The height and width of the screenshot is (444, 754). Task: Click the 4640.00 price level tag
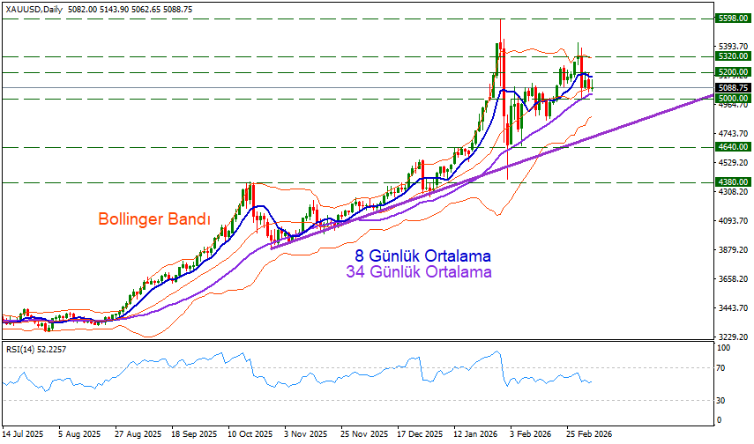point(732,147)
